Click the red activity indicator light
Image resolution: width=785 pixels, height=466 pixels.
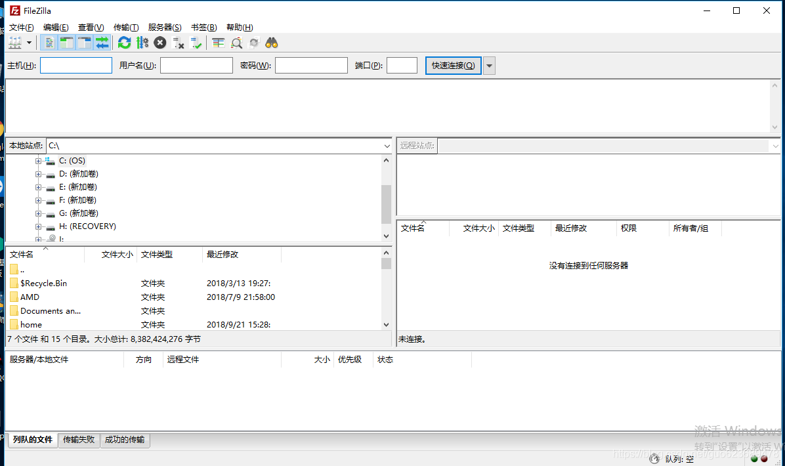pos(764,459)
